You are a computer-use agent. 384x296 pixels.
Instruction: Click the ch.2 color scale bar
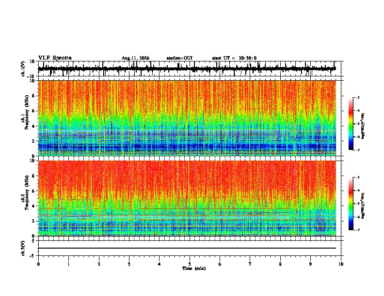pyautogui.click(x=351, y=204)
